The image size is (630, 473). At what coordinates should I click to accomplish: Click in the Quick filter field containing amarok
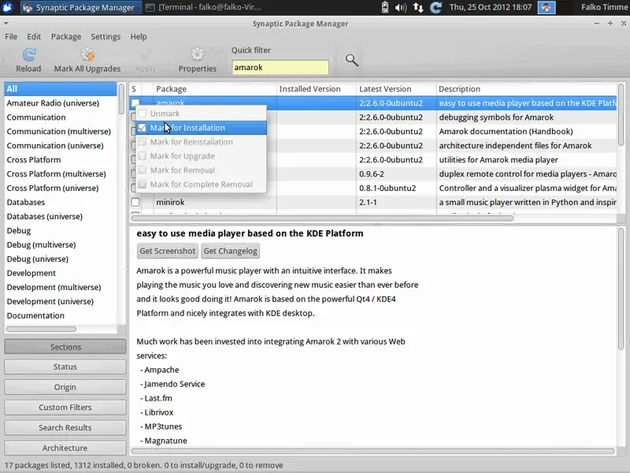280,67
